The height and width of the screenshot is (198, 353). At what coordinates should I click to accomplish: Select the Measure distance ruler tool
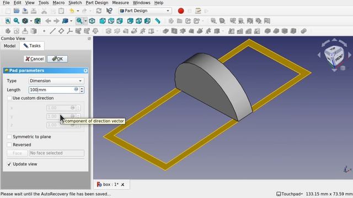(158, 21)
